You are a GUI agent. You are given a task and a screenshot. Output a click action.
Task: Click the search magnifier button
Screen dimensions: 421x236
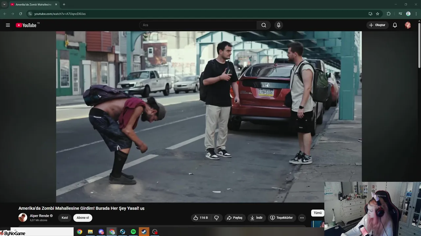(x=264, y=25)
